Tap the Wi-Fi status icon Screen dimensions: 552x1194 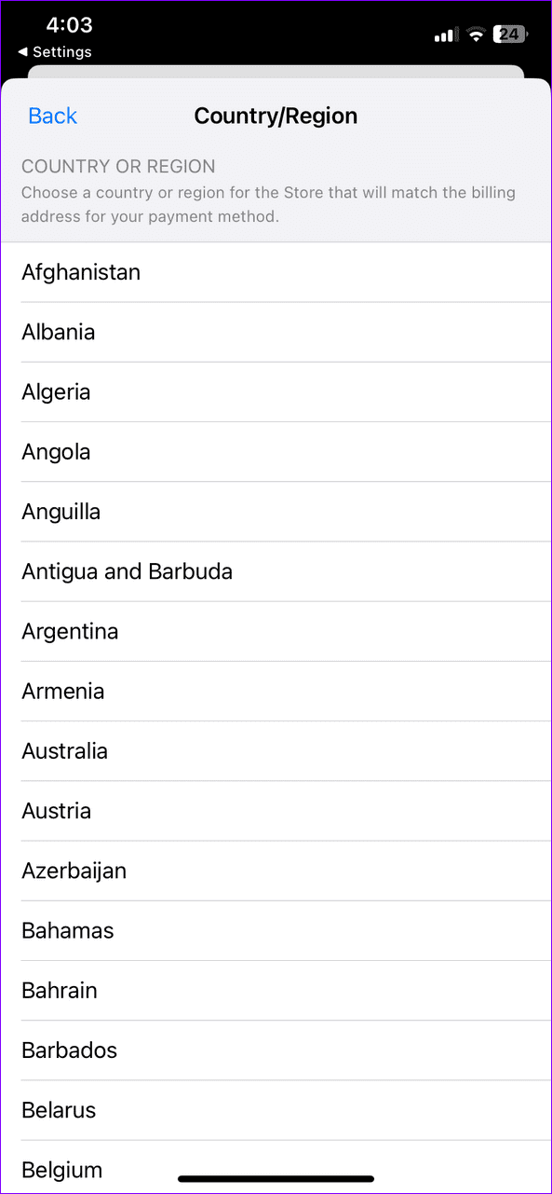click(477, 34)
